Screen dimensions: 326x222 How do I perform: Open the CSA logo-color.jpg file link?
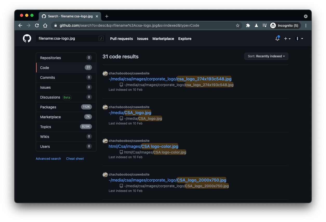pyautogui.click(x=143, y=146)
